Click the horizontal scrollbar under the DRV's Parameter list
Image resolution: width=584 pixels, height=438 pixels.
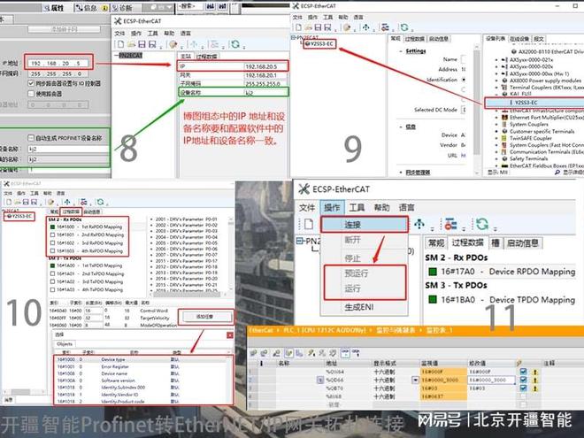(188, 295)
